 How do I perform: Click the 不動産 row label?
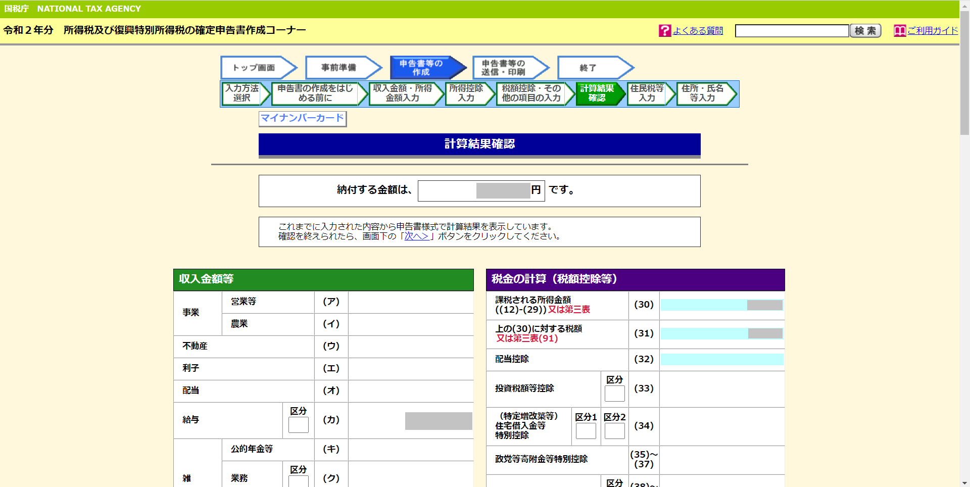tap(195, 346)
